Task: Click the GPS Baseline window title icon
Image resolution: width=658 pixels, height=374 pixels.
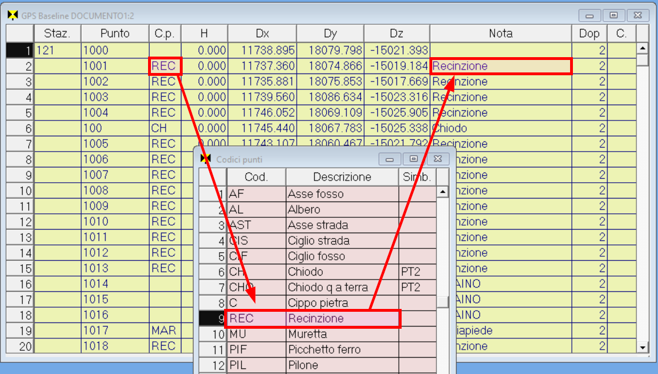Action: 12,15
